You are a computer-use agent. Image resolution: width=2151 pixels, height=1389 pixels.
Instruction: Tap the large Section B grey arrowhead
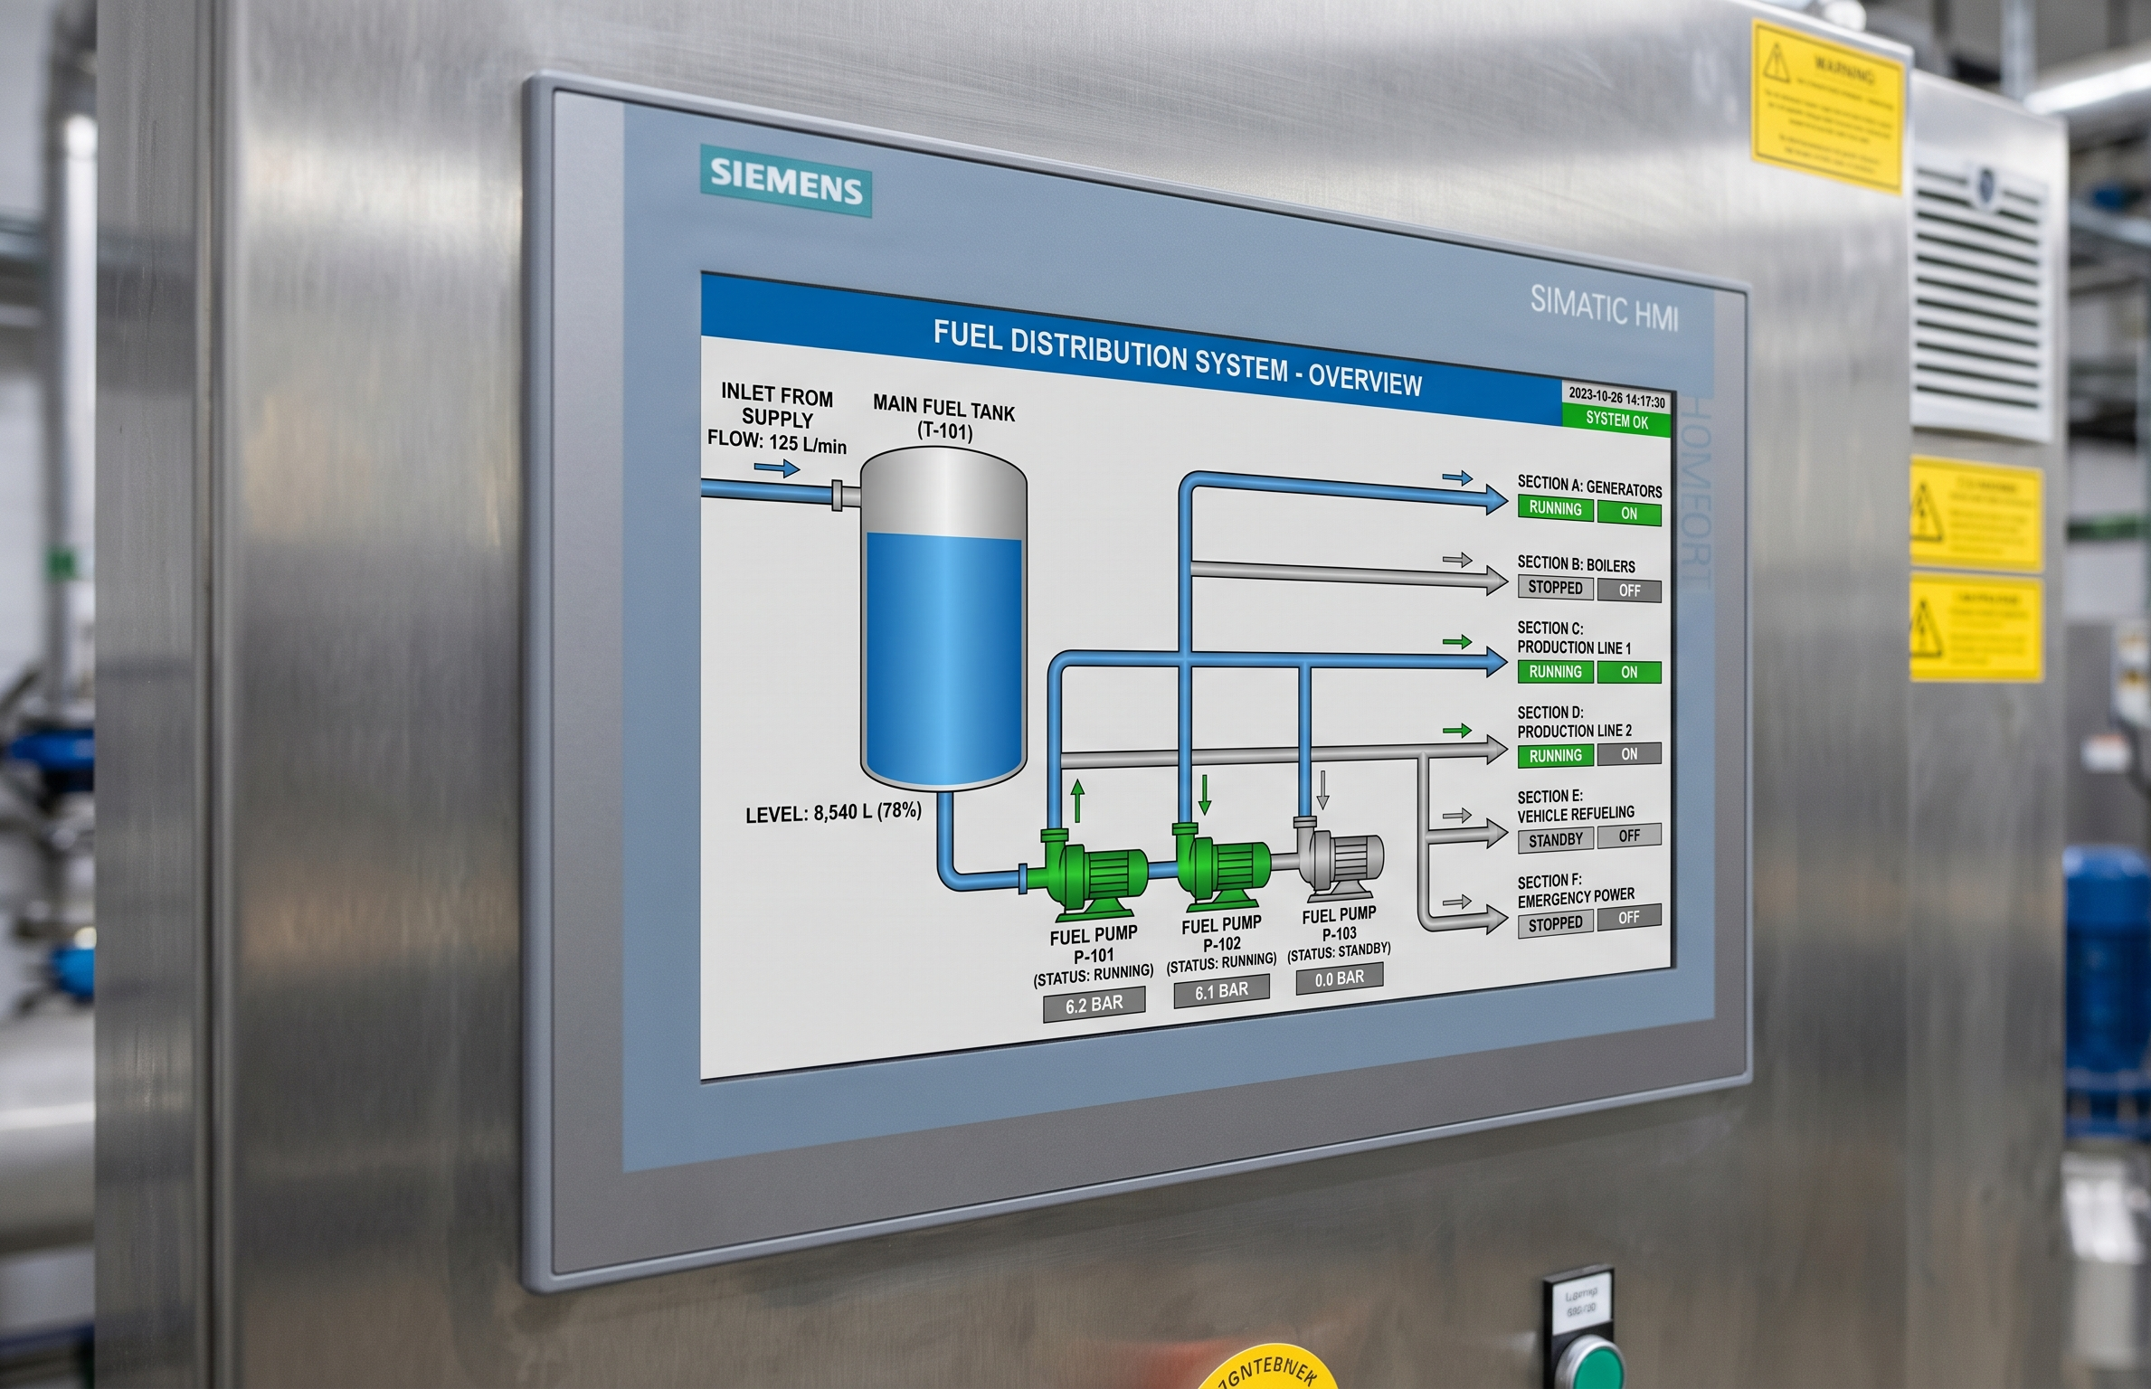[1495, 579]
